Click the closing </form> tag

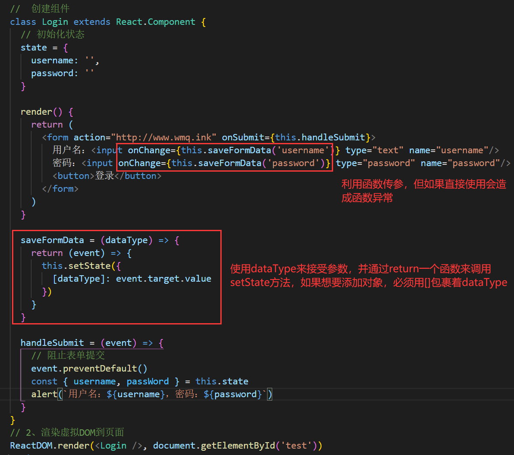tap(60, 189)
